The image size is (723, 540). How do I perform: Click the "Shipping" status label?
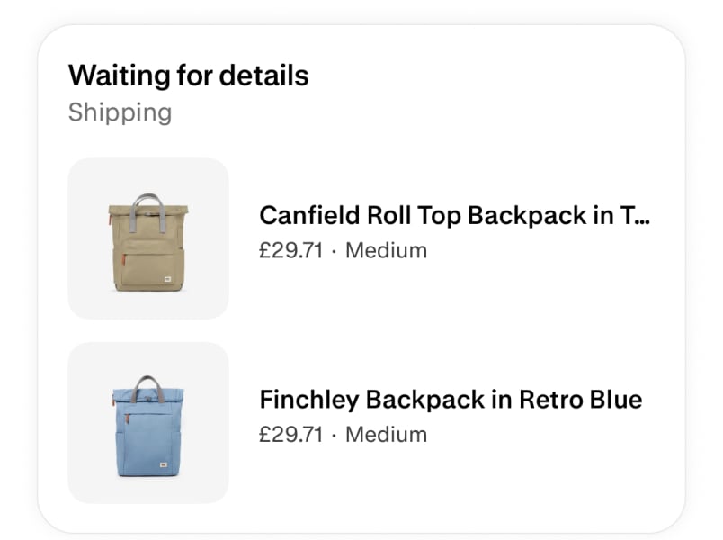click(120, 112)
